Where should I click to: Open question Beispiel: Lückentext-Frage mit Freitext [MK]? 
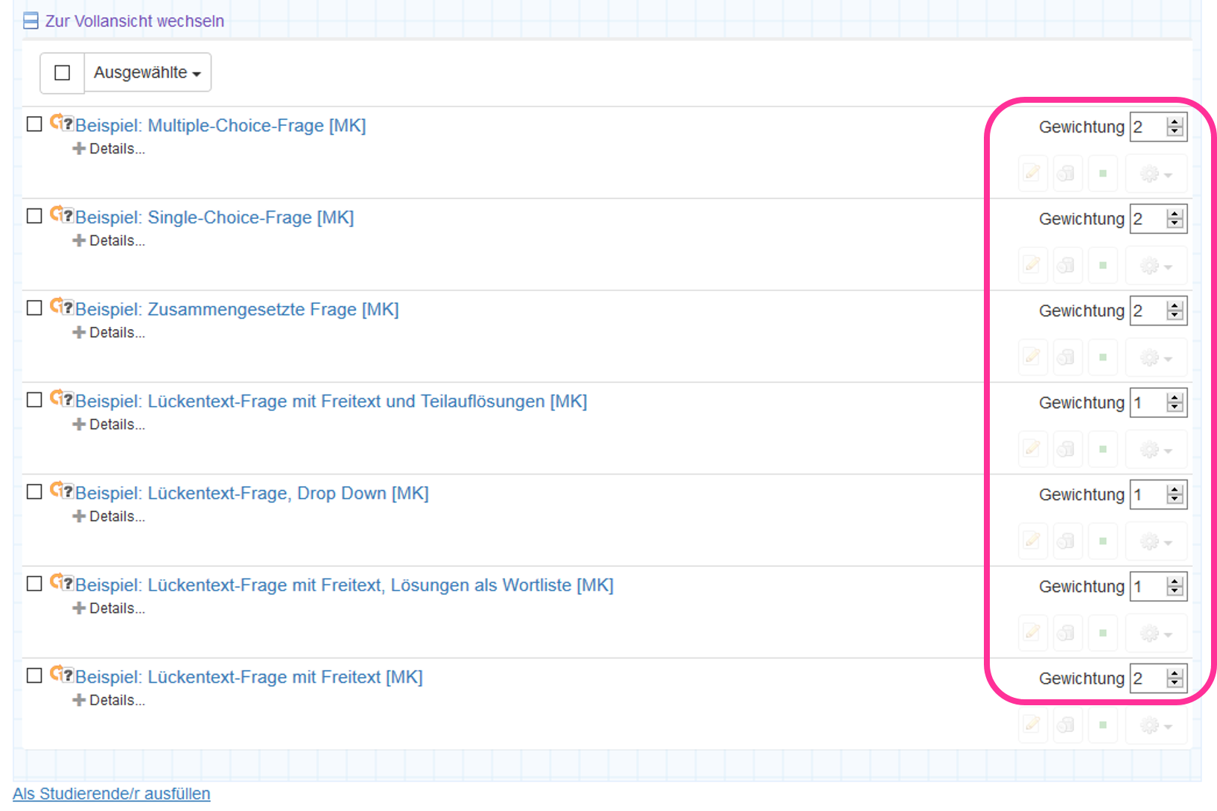(x=249, y=677)
